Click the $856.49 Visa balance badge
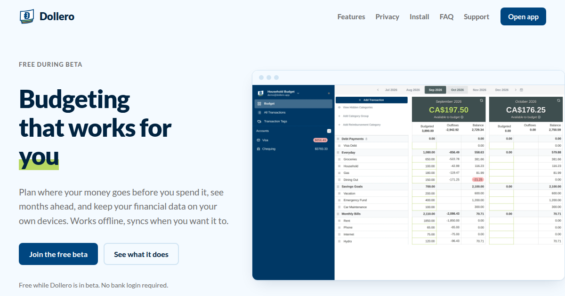 coord(321,140)
